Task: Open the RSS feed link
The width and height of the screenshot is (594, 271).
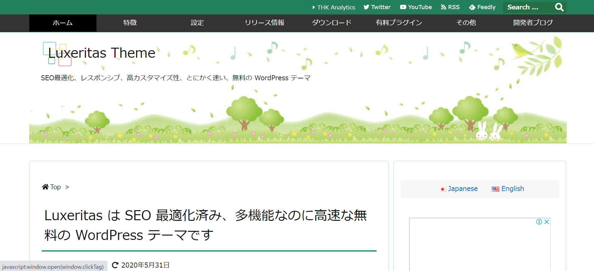Action: 450,7
